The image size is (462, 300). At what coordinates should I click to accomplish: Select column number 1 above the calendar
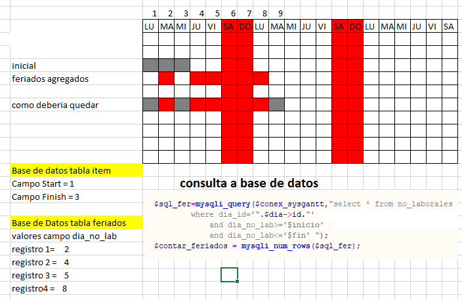[150, 13]
